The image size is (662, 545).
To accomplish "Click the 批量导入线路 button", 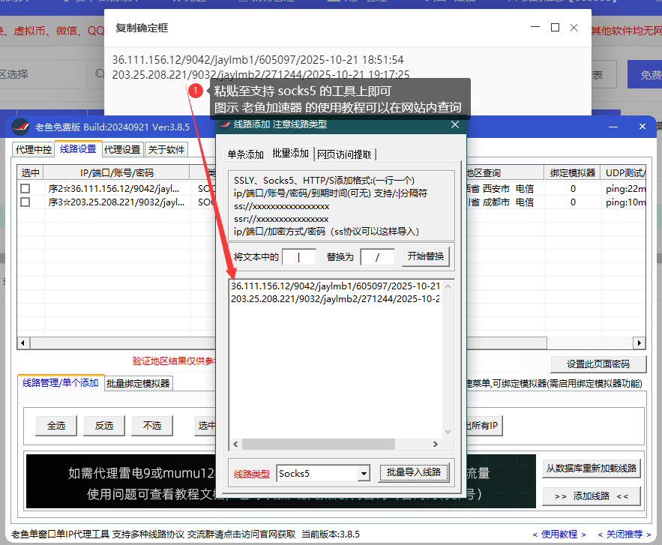I will pos(414,472).
